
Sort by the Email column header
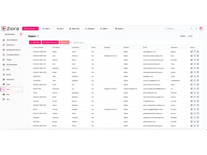tap(145, 48)
